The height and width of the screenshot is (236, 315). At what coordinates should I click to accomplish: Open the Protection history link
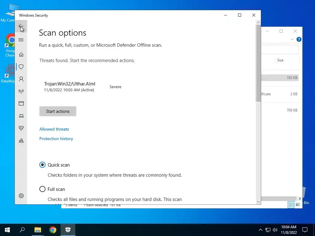pos(56,139)
